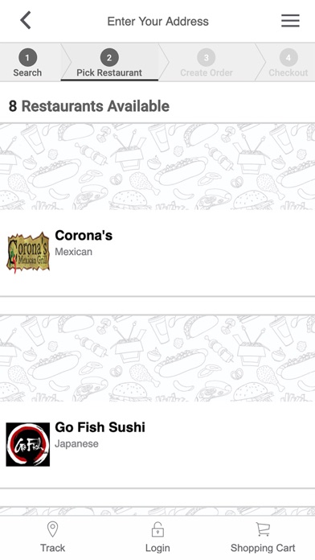
Task: Tap the Enter Your Address title
Action: (158, 21)
